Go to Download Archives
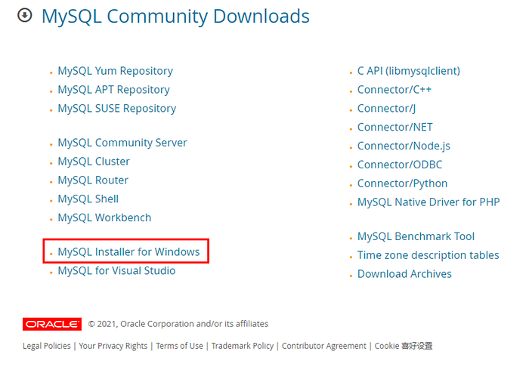 pyautogui.click(x=404, y=274)
